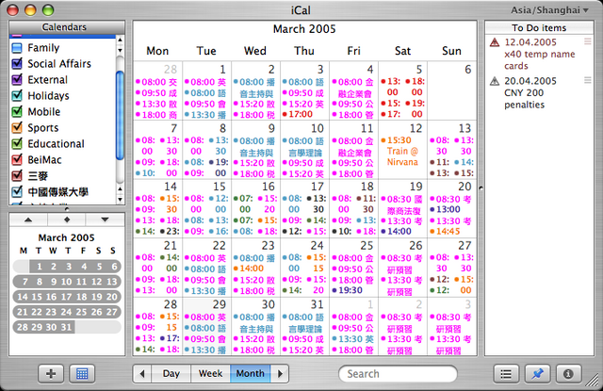Select x40 temp name cards to-do

pos(540,55)
